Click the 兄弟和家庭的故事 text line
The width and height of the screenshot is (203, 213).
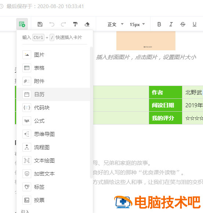coord(122,163)
